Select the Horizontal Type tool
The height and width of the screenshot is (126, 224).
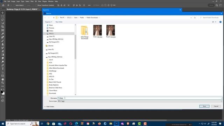[x=2, y=69]
